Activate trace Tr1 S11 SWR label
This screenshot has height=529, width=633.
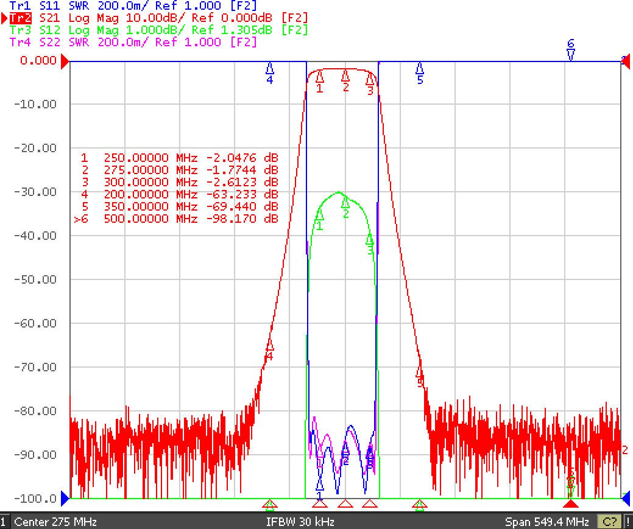133,5
